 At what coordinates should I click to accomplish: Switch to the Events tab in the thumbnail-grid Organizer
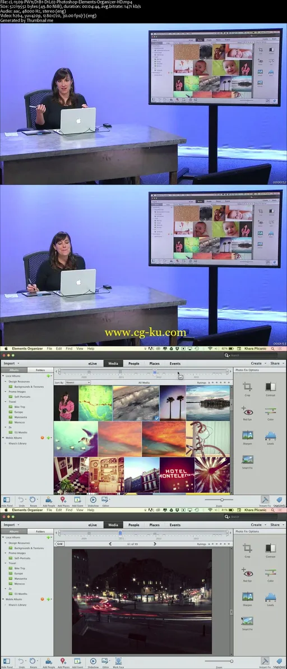click(x=175, y=364)
